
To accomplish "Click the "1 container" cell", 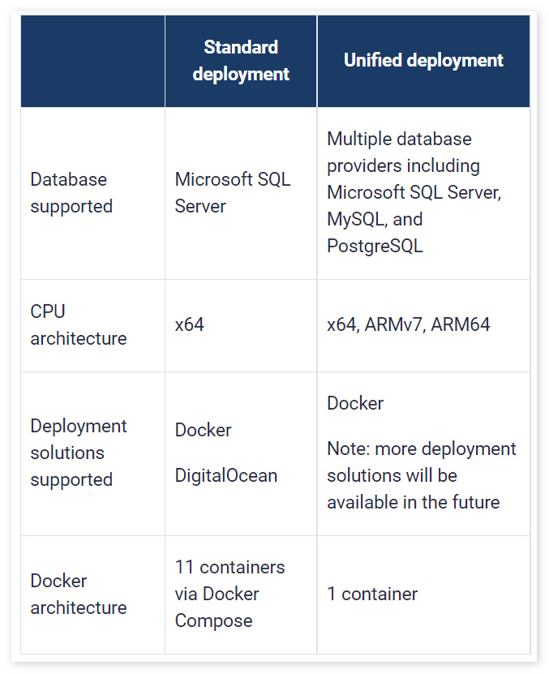I will (372, 595).
